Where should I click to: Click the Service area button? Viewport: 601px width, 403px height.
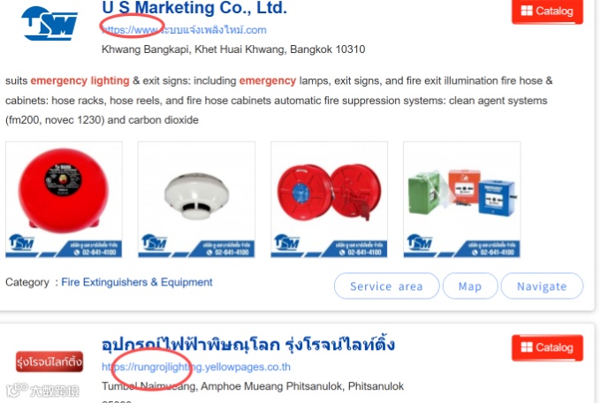click(x=386, y=286)
